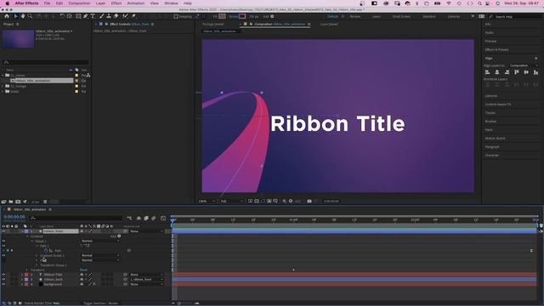Open viewer resolution Full dropdown
The image size is (544, 306).
point(231,201)
